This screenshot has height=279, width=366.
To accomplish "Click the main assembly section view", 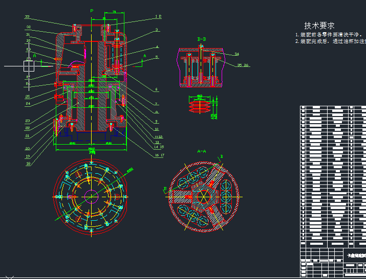I will coord(91,80).
